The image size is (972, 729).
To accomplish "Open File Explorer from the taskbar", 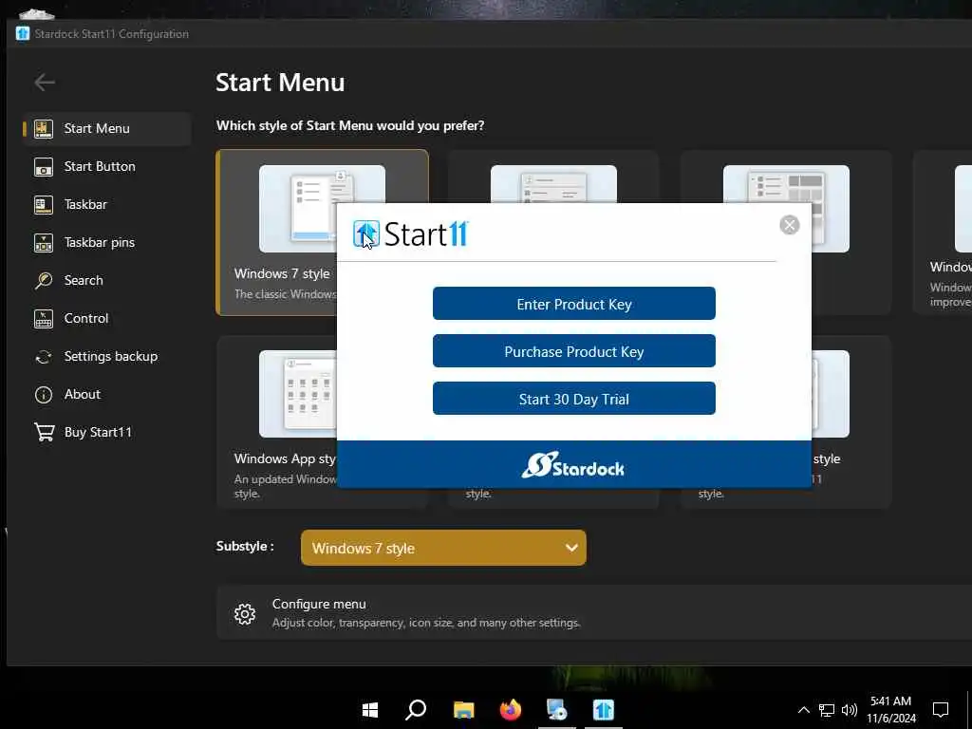I will click(463, 710).
